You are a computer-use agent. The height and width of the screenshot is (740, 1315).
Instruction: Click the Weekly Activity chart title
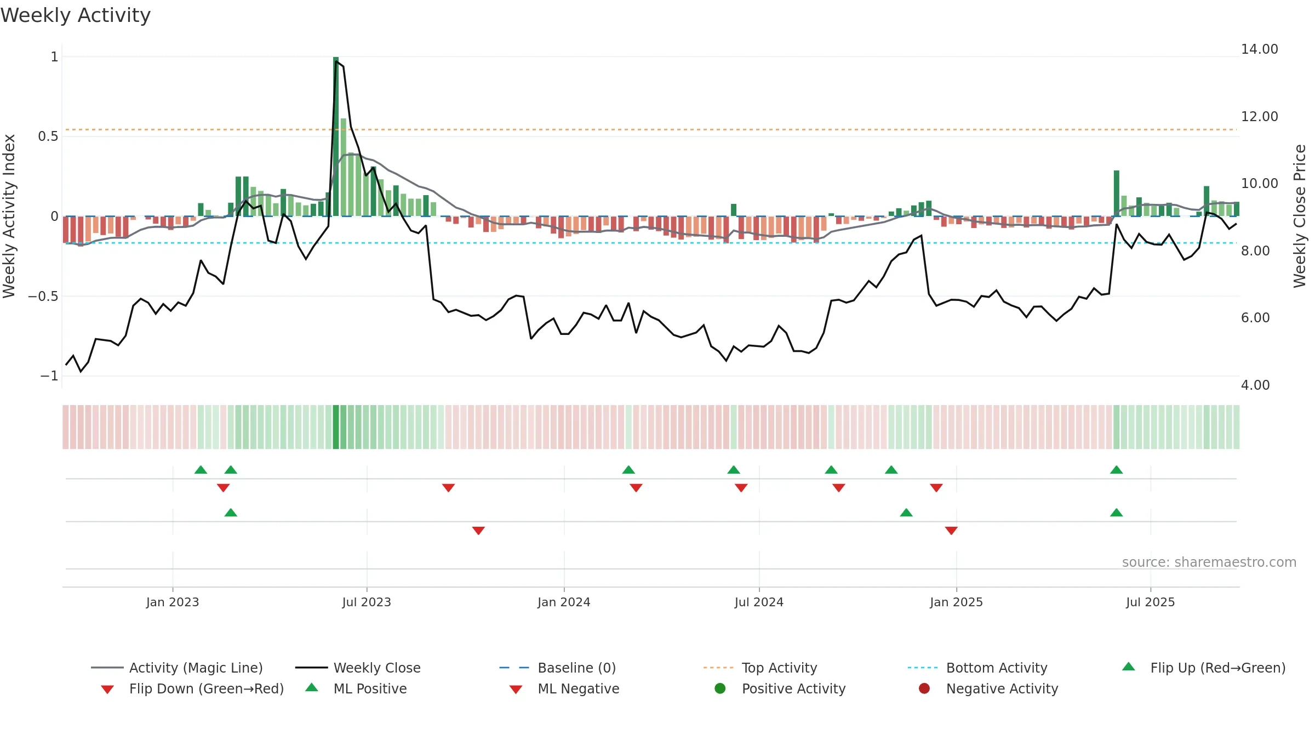click(x=76, y=15)
